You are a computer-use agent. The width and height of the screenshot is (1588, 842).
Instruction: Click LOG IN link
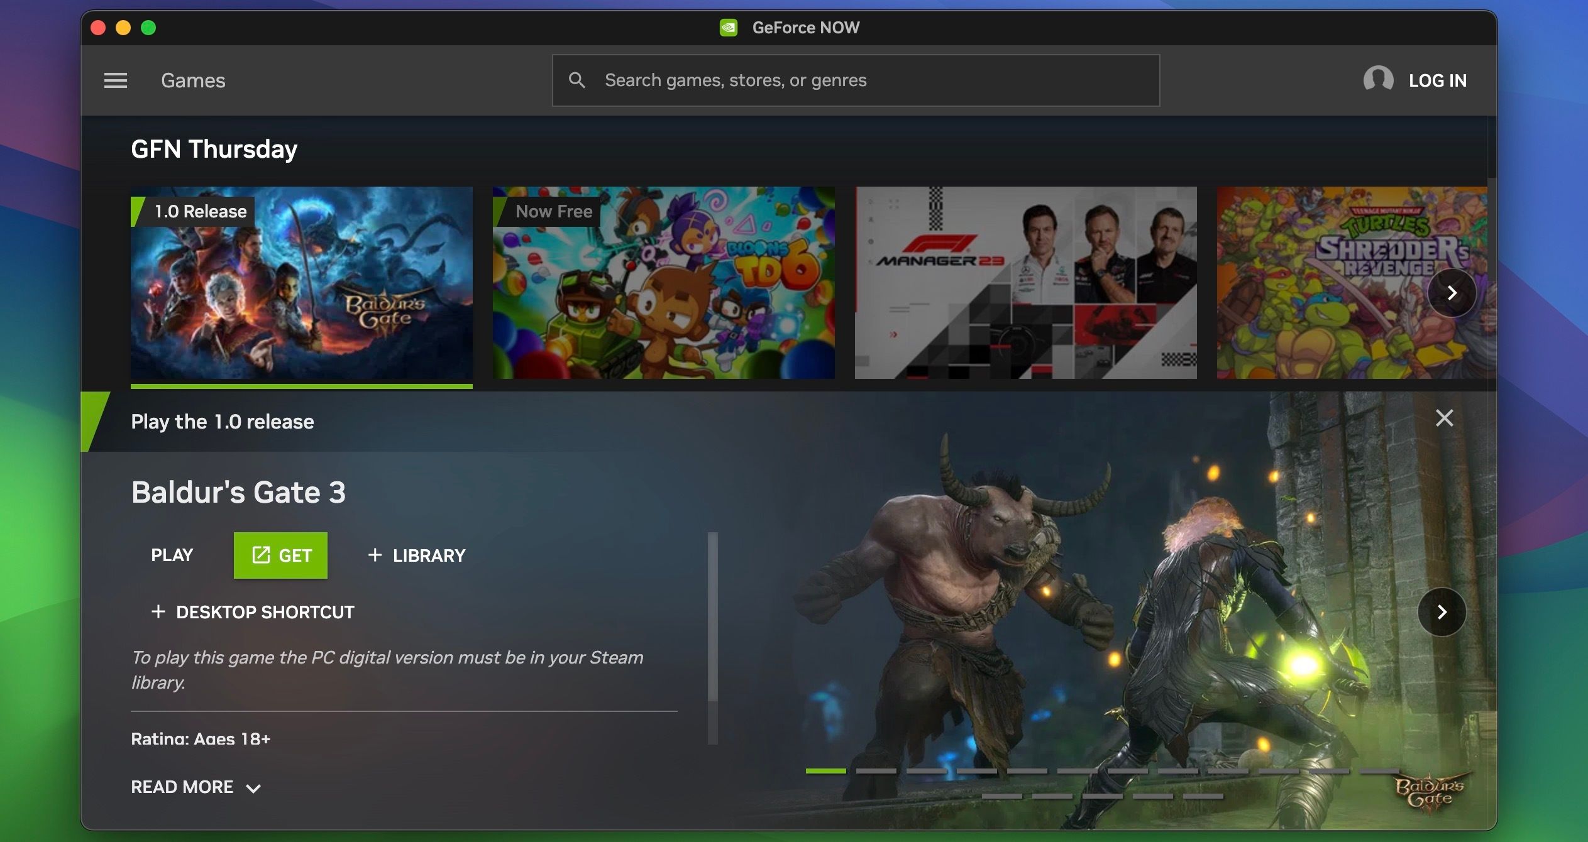(1437, 80)
